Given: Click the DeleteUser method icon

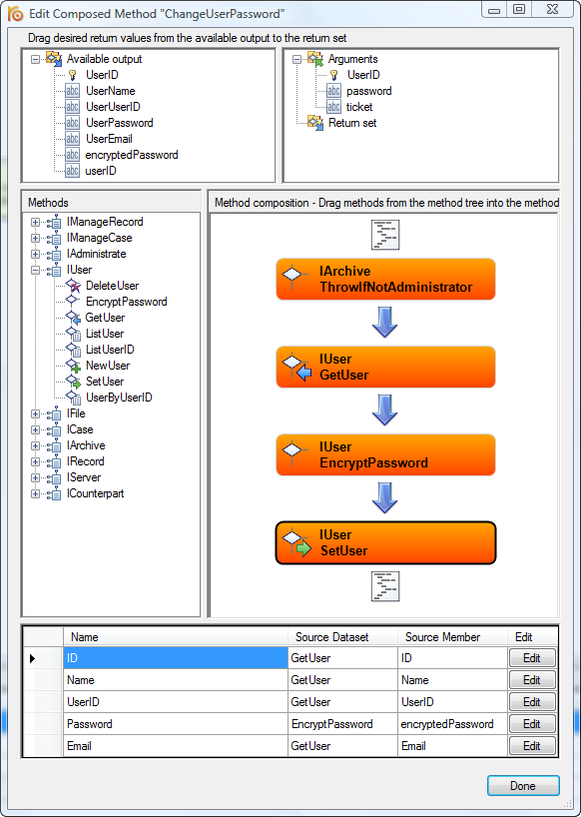Looking at the screenshot, I should (x=72, y=286).
